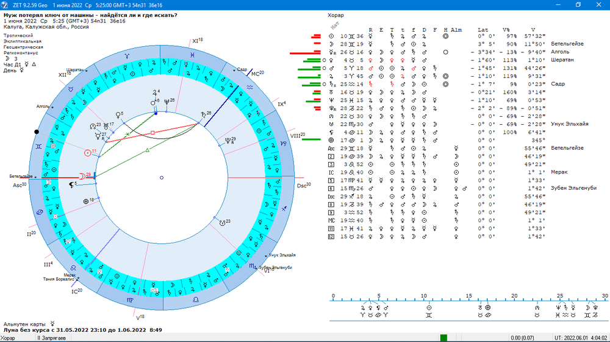Click the chart title about the lost car key
The image size is (610, 342).
coord(90,15)
